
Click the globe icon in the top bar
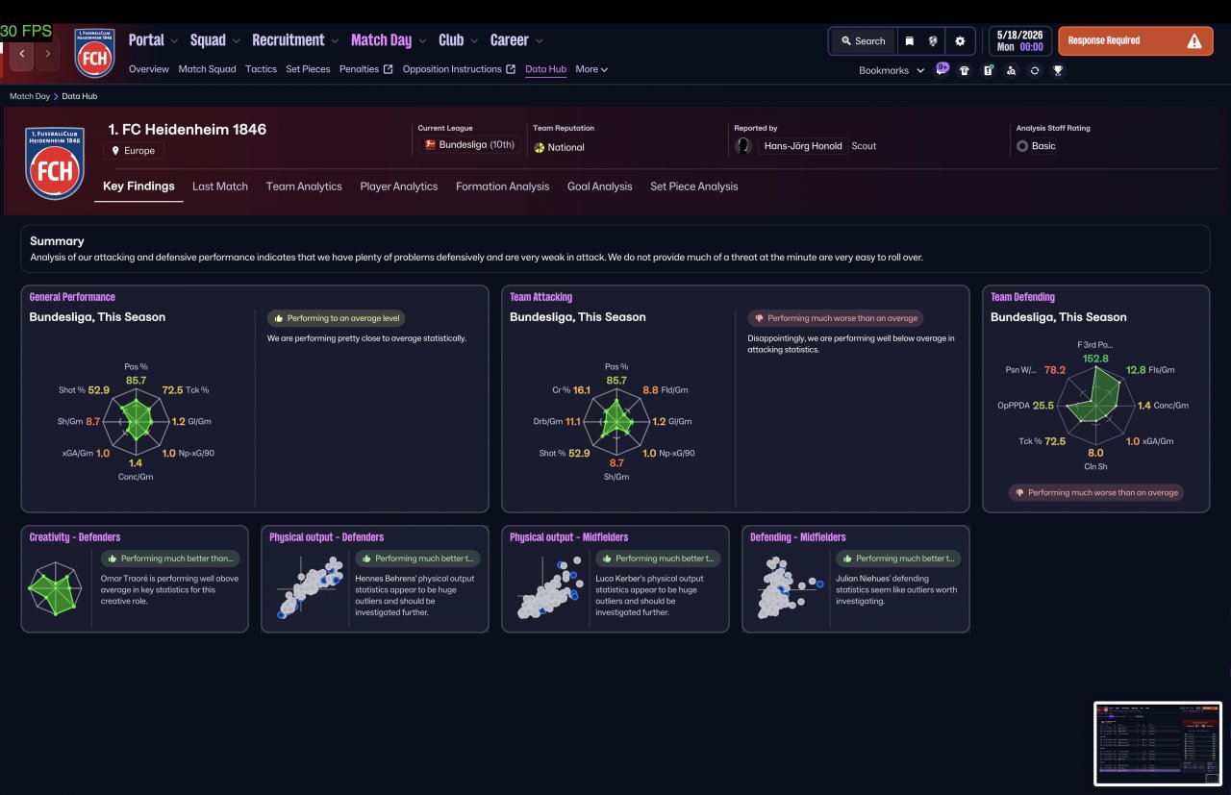pos(933,41)
